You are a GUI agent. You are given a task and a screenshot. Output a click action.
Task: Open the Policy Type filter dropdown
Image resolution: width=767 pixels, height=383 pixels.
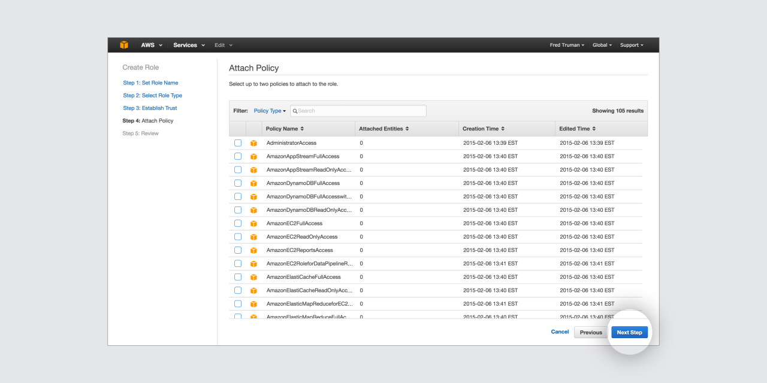click(270, 111)
